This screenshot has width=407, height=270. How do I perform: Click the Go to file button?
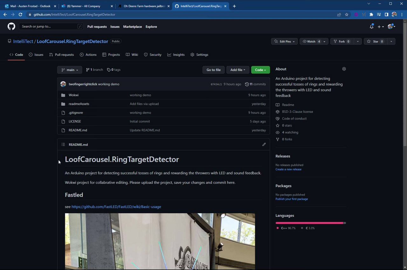click(x=214, y=70)
